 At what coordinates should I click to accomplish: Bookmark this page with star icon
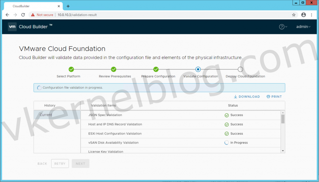click(x=294, y=15)
